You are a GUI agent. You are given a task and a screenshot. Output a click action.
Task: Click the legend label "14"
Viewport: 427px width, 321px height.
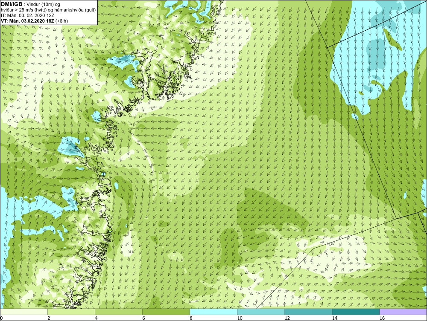pyautogui.click(x=334, y=318)
